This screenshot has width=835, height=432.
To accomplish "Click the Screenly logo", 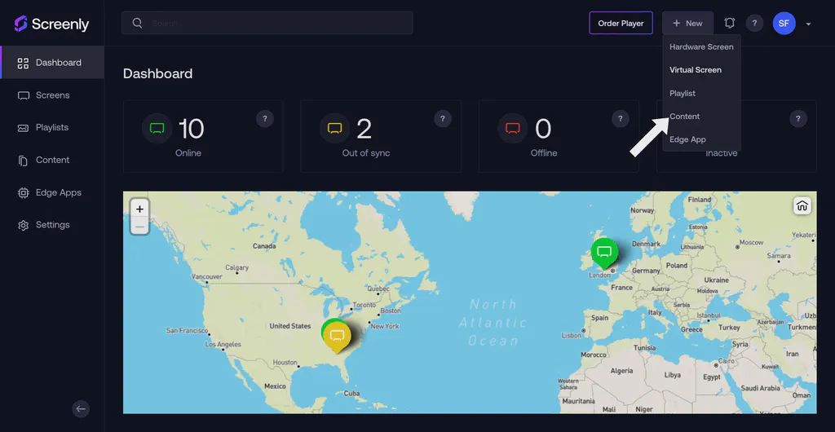I will click(x=51, y=24).
